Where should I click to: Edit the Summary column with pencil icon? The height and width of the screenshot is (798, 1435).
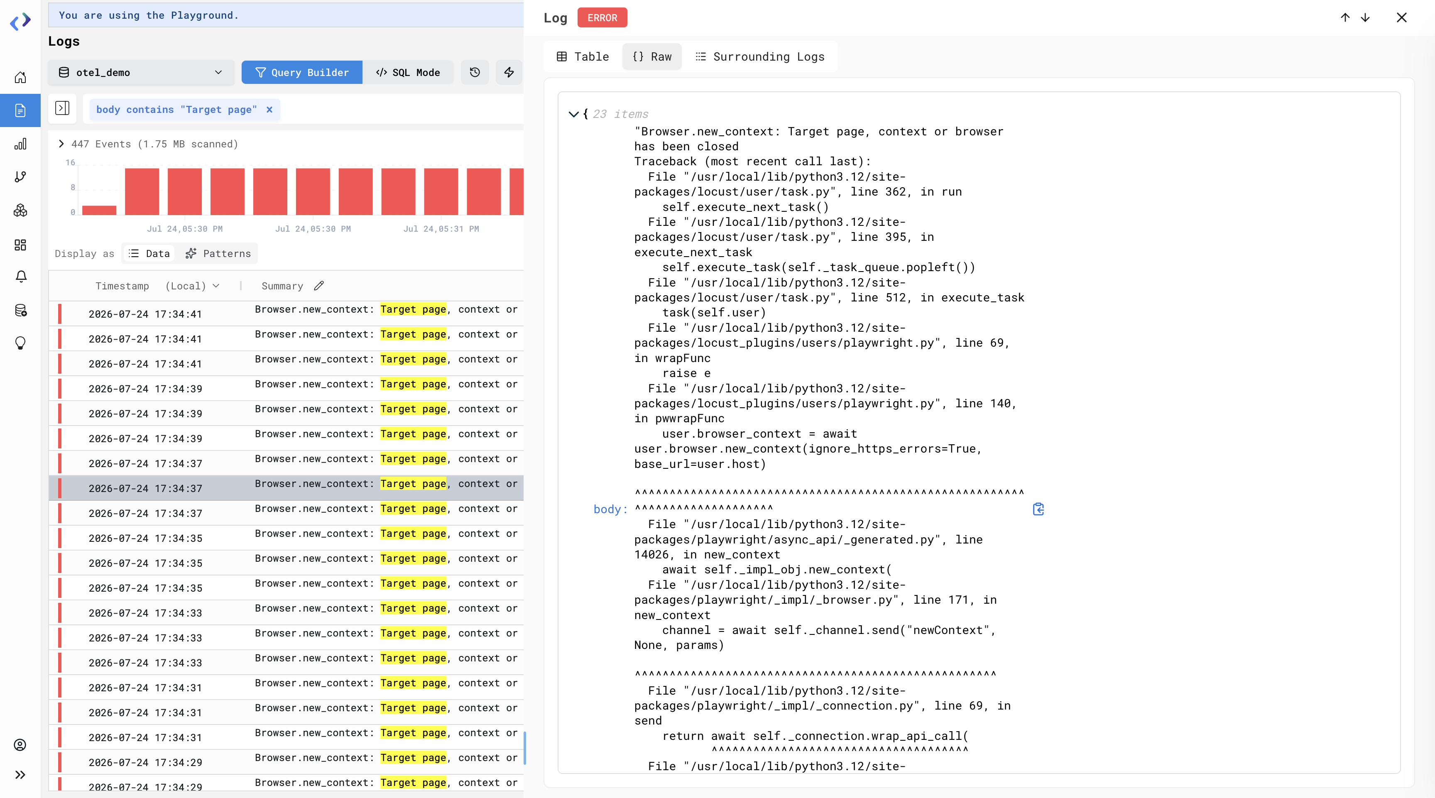(x=318, y=286)
